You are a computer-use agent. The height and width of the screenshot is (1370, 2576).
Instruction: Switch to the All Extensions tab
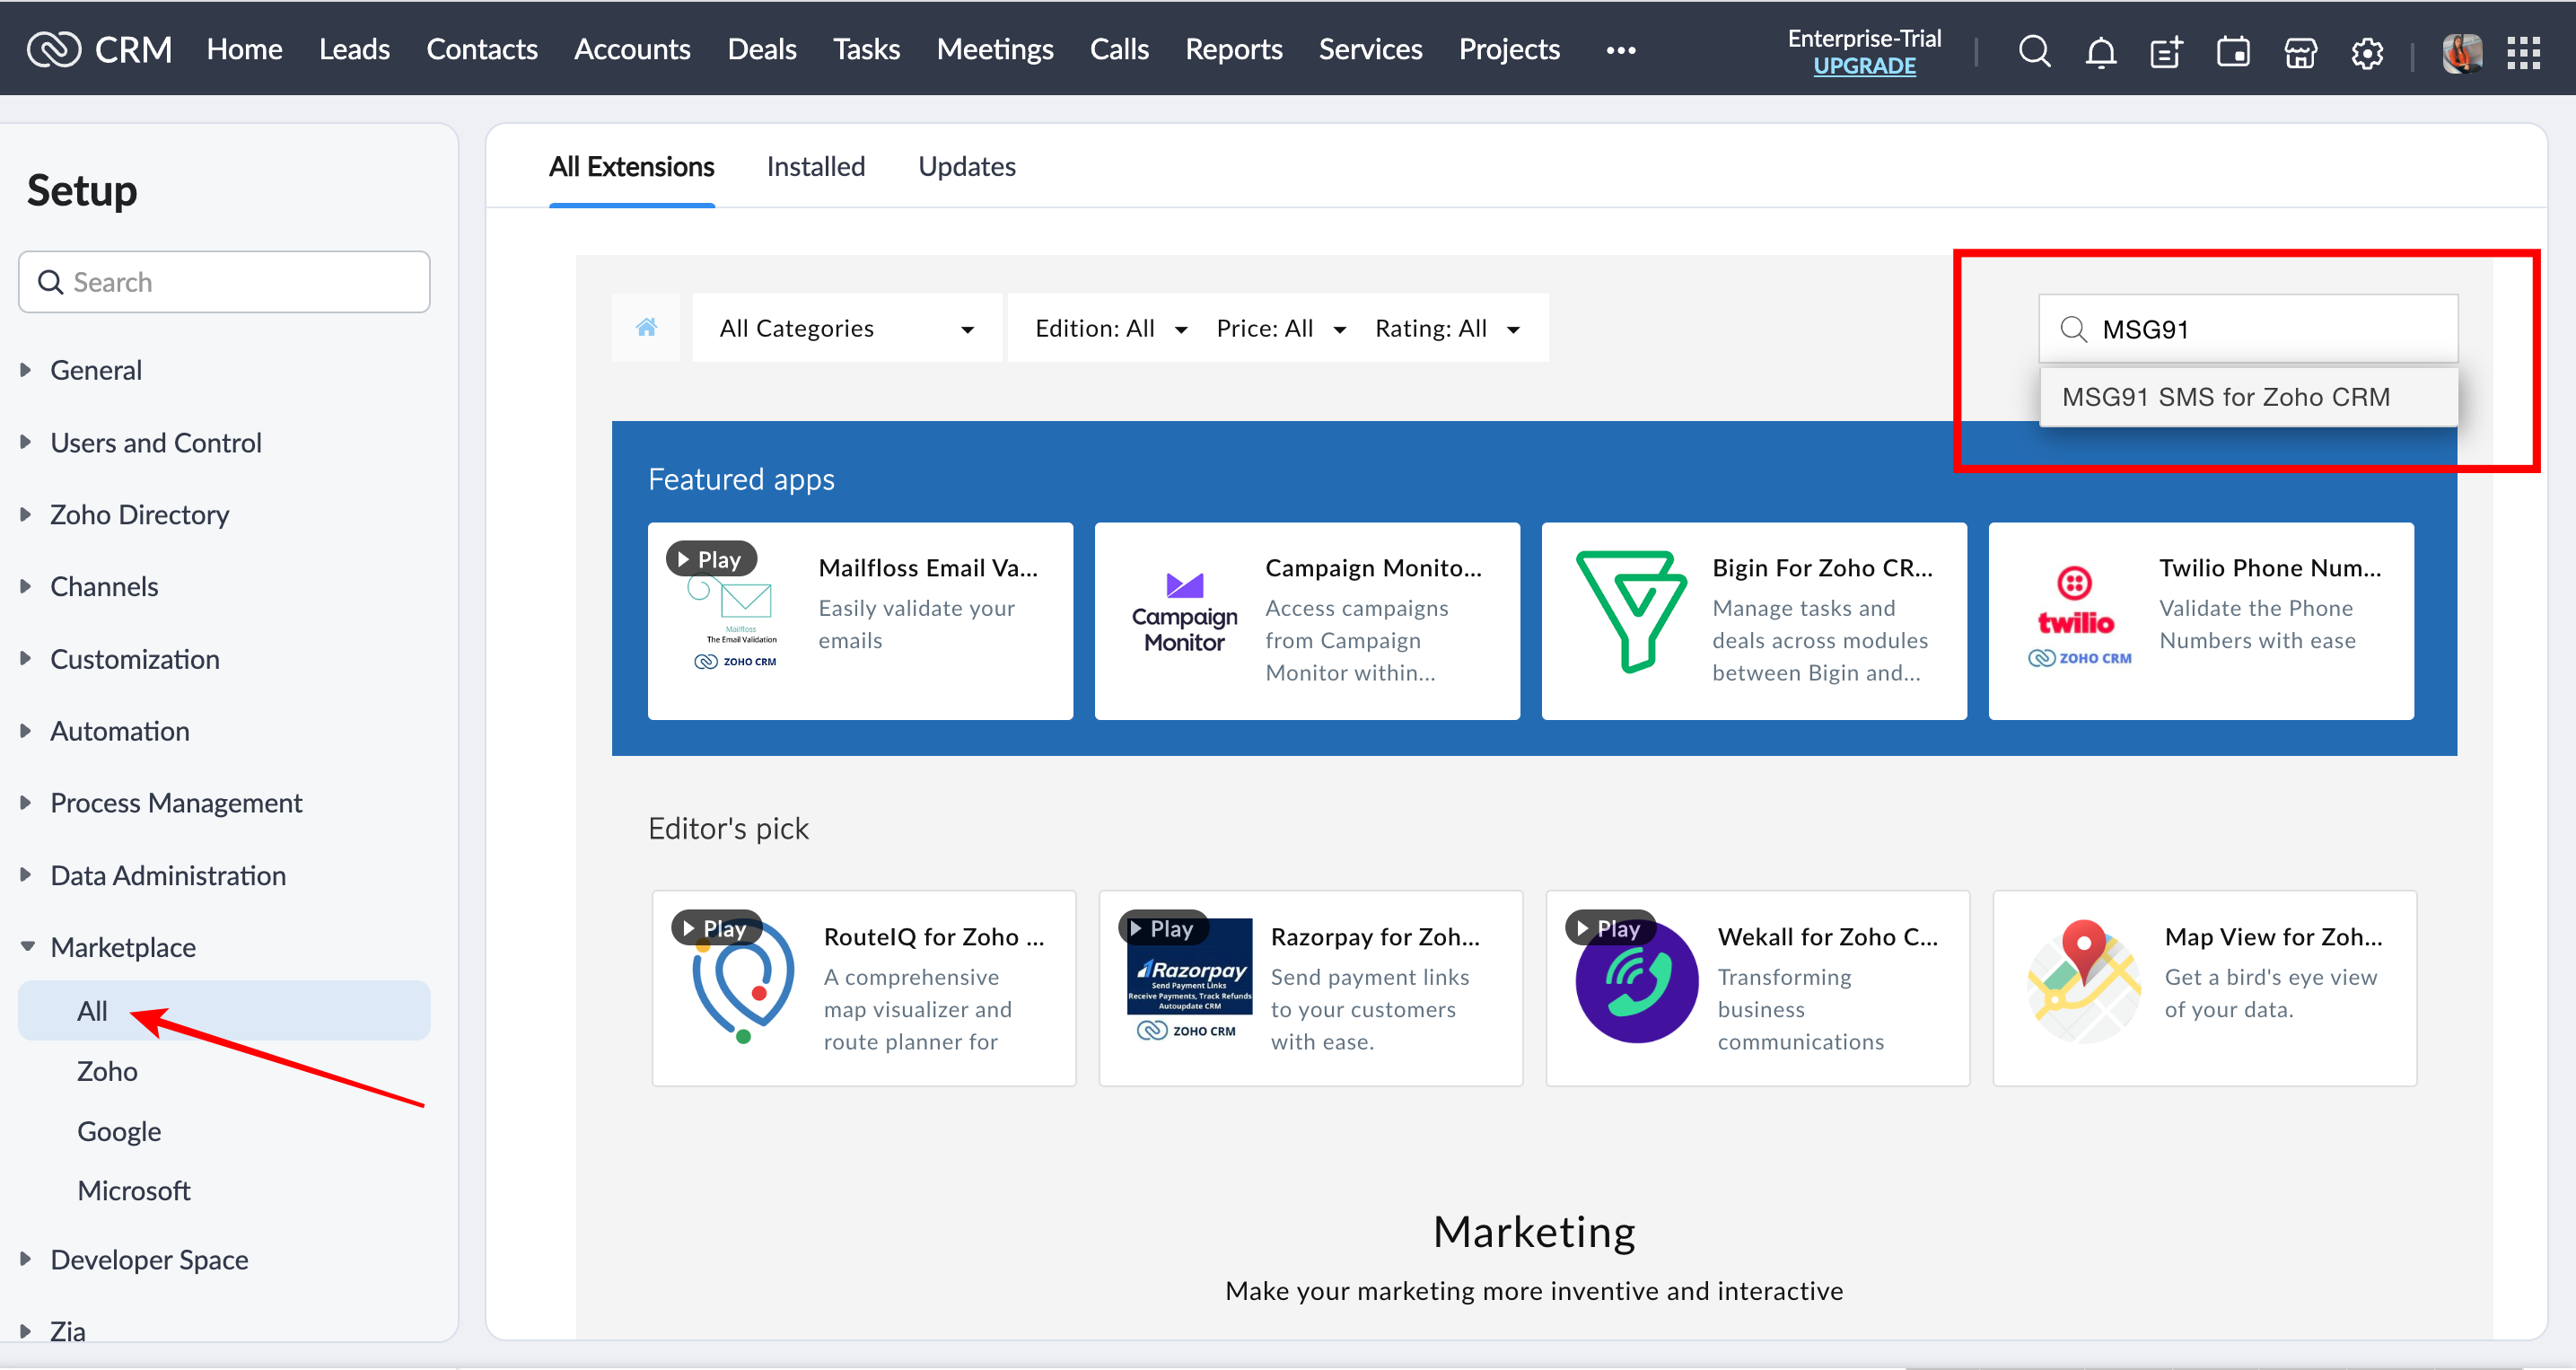click(631, 167)
